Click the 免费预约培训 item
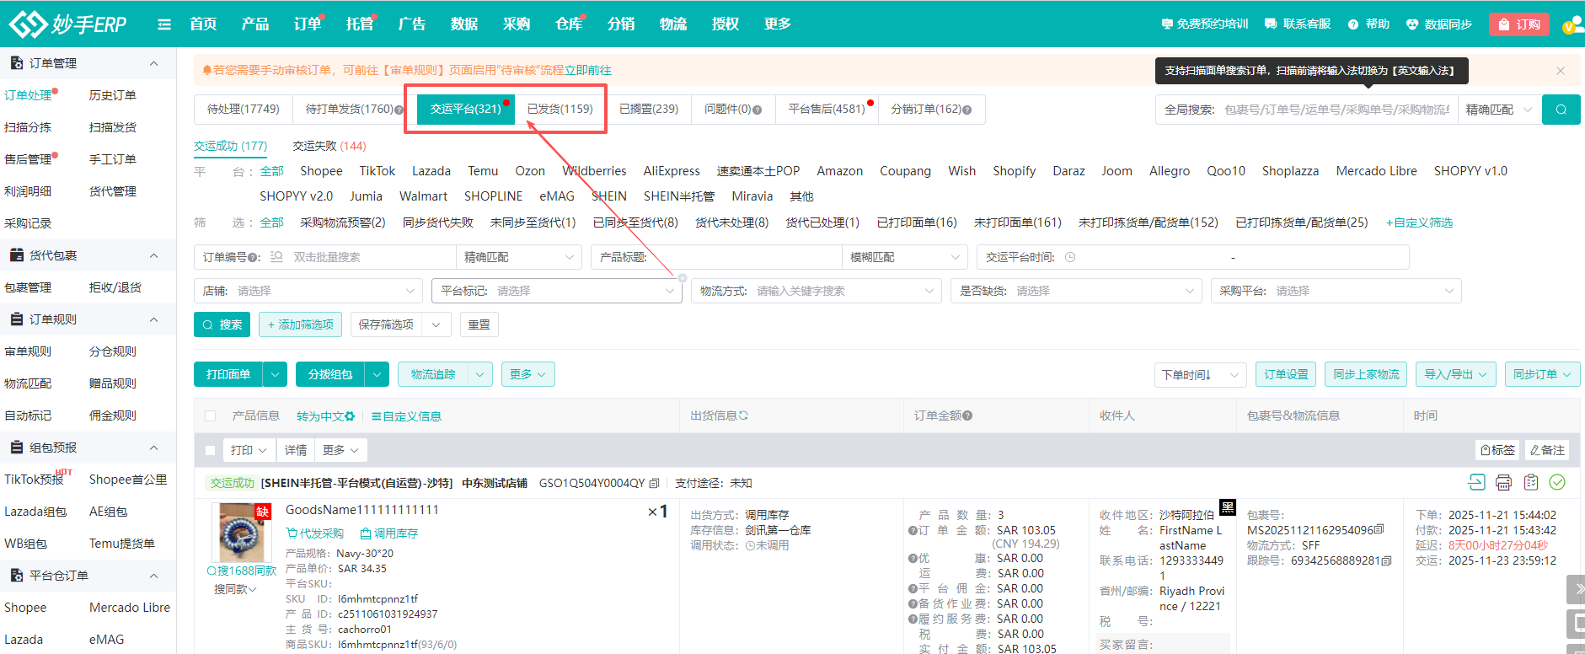Viewport: 1585px width, 654px height. (x=1204, y=24)
